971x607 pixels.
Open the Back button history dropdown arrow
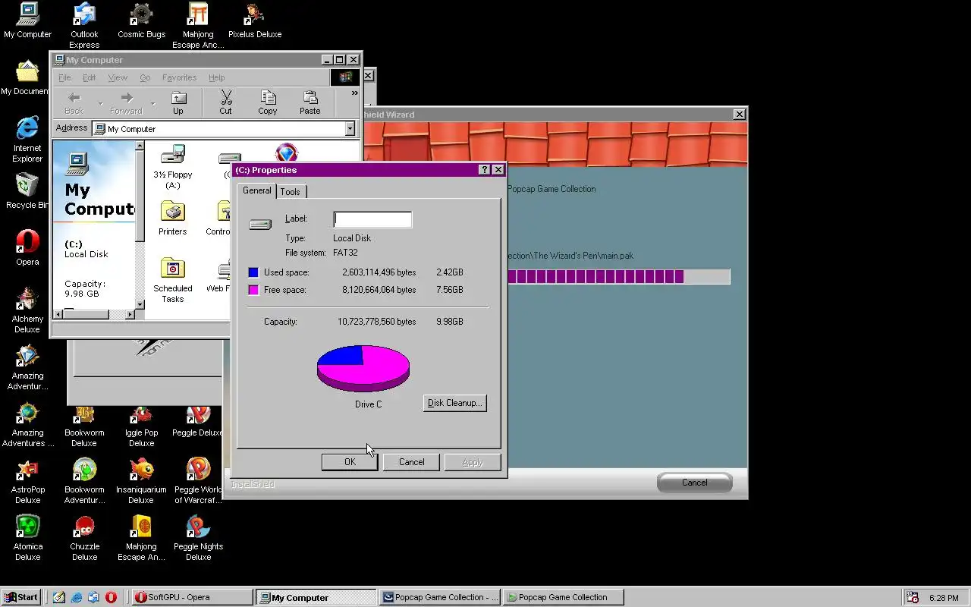point(100,103)
